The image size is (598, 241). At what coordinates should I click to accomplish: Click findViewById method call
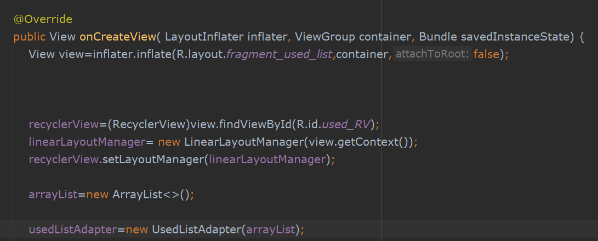tap(255, 125)
